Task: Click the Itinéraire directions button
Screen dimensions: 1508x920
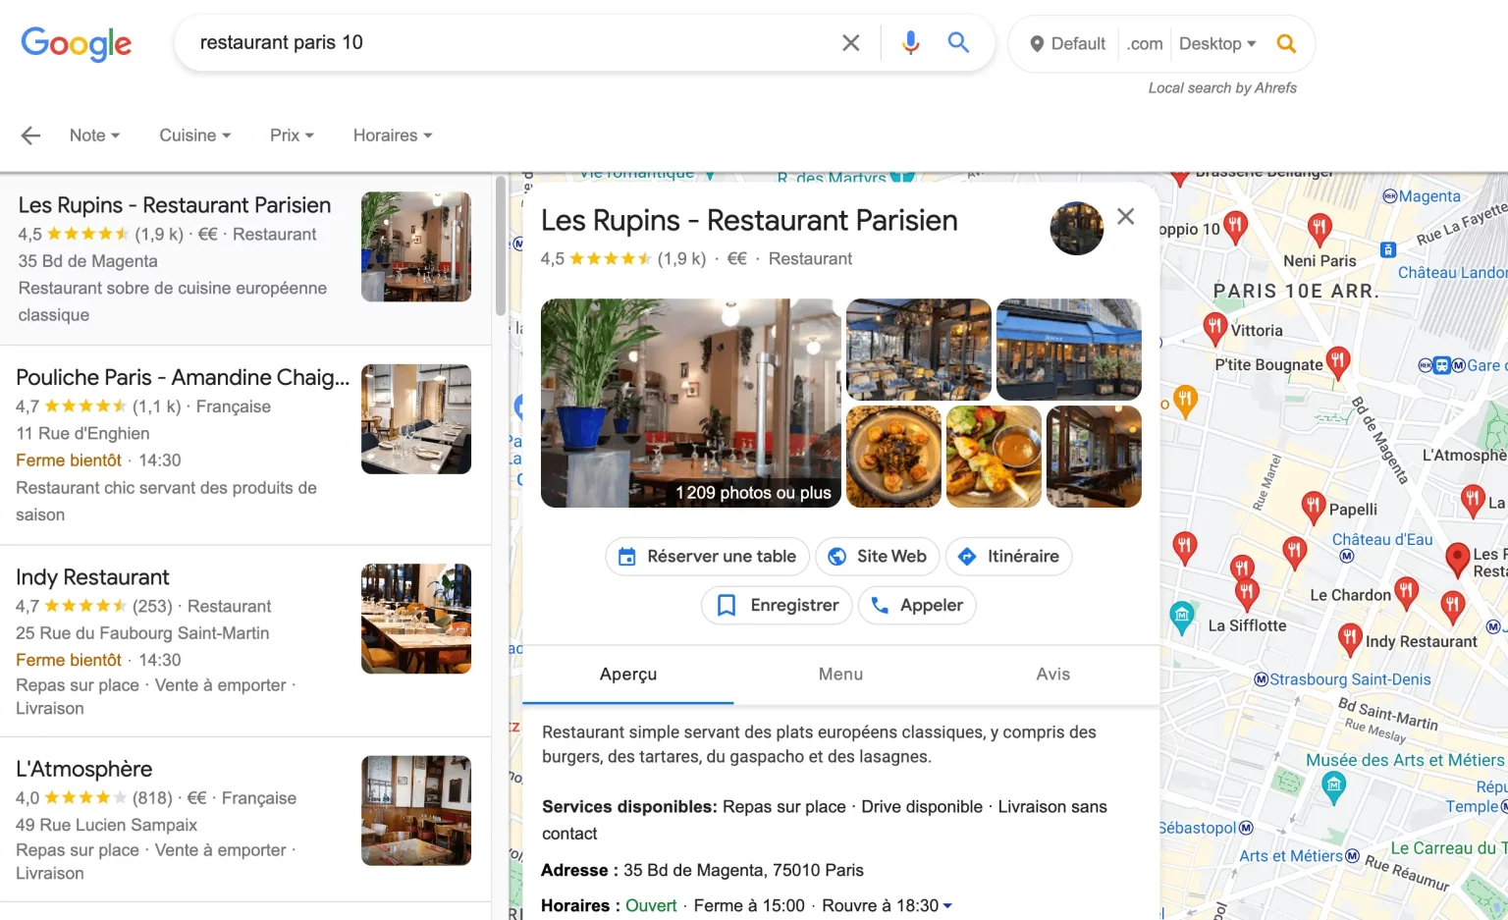Action: pyautogui.click(x=1008, y=557)
